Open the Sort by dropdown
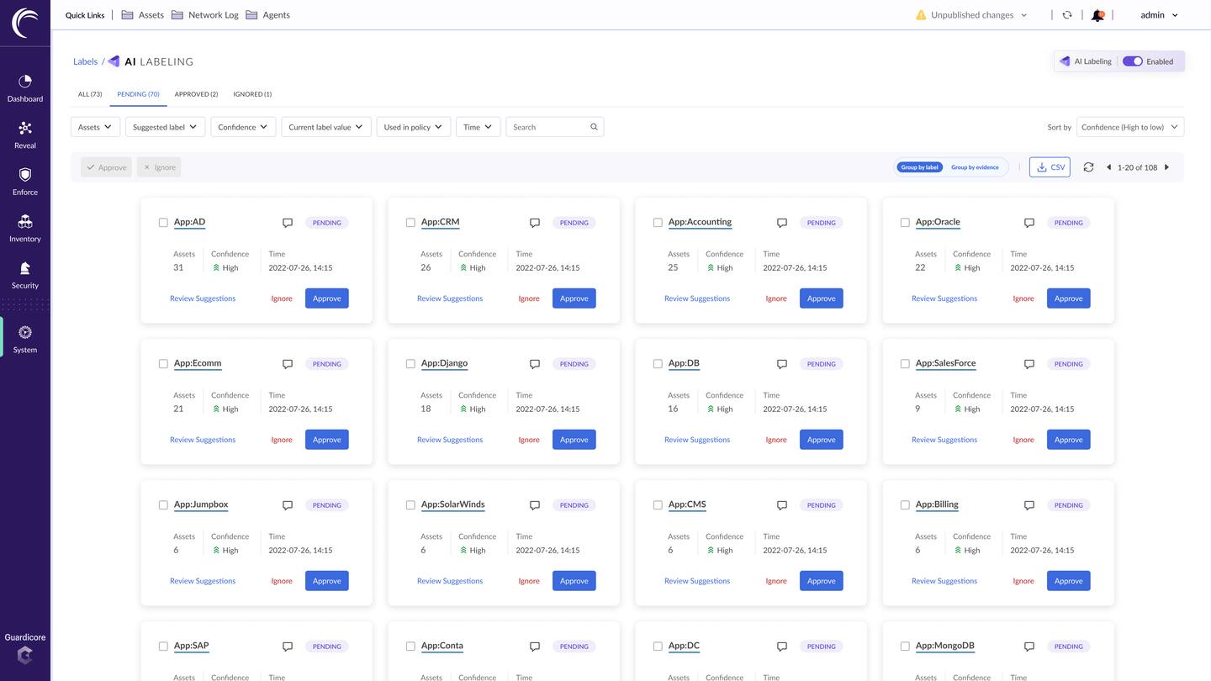 pos(1129,127)
